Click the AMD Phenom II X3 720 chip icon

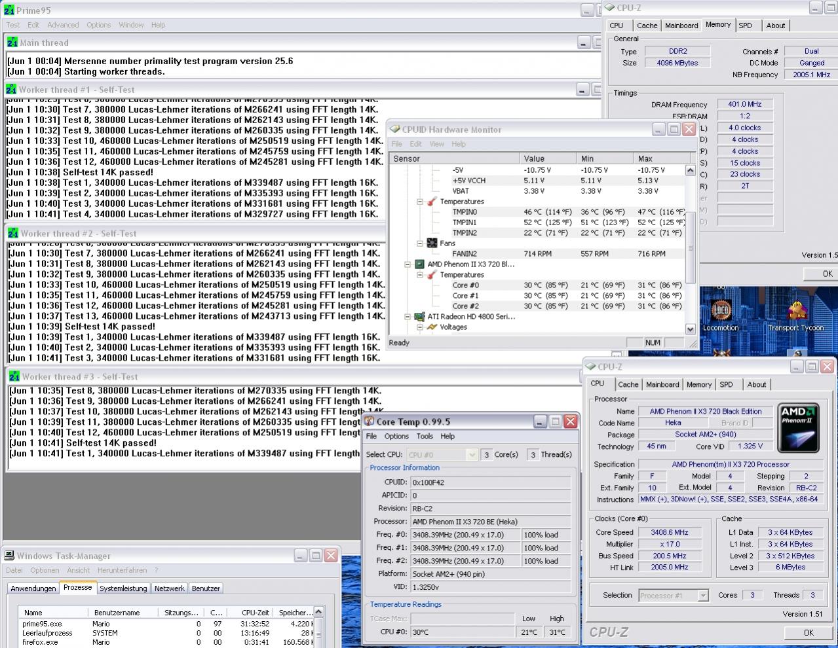tap(419, 264)
